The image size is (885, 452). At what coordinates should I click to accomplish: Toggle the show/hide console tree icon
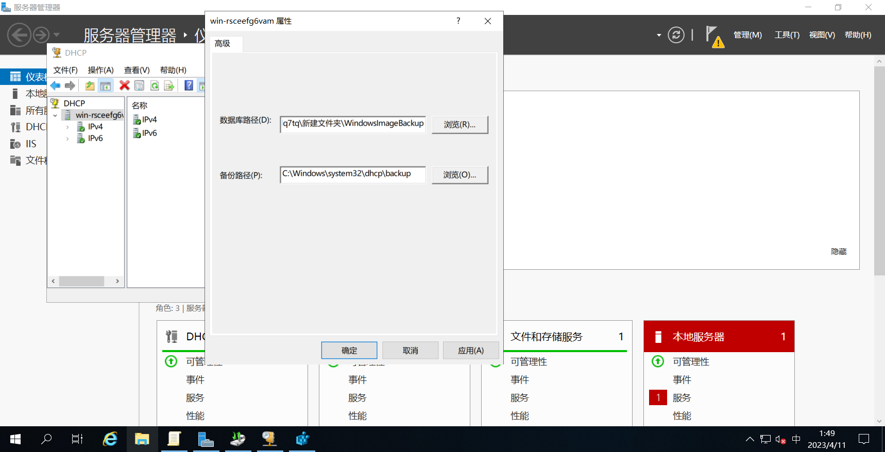coord(106,85)
